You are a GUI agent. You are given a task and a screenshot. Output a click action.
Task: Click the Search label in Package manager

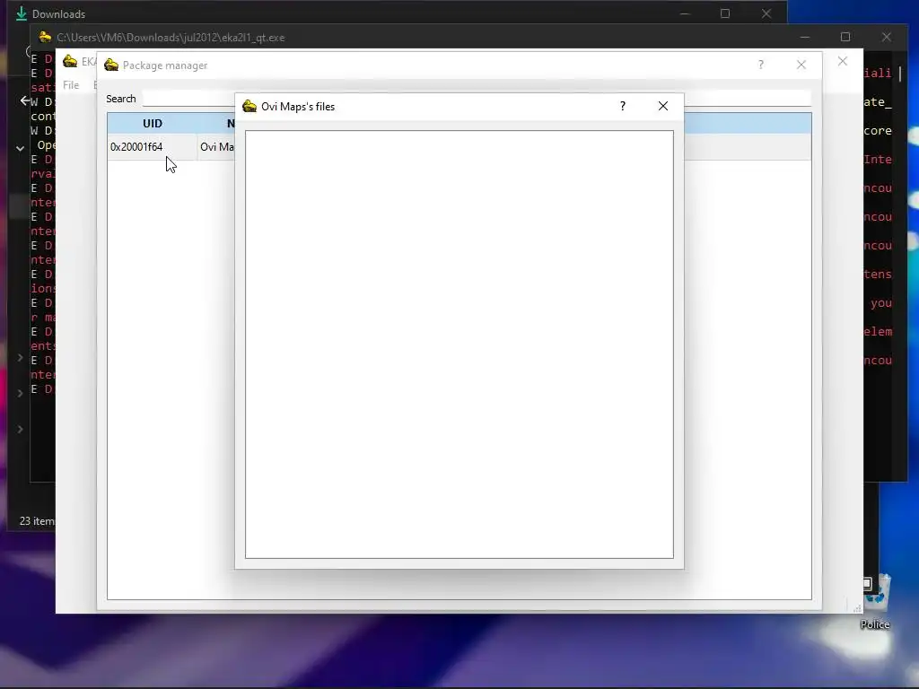(x=121, y=99)
